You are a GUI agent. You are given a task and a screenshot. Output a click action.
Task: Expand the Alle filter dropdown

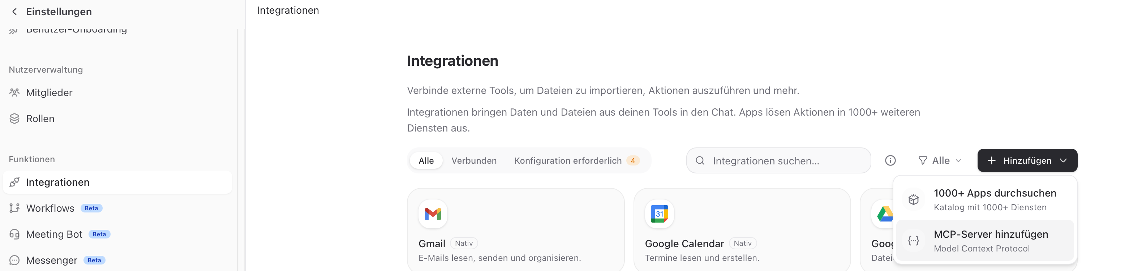click(x=940, y=160)
